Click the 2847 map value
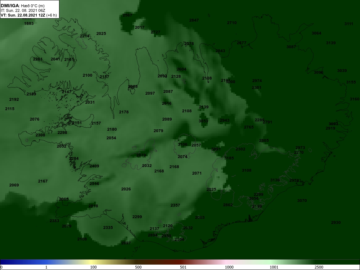This screenshot has height=270, width=360. 194,20
